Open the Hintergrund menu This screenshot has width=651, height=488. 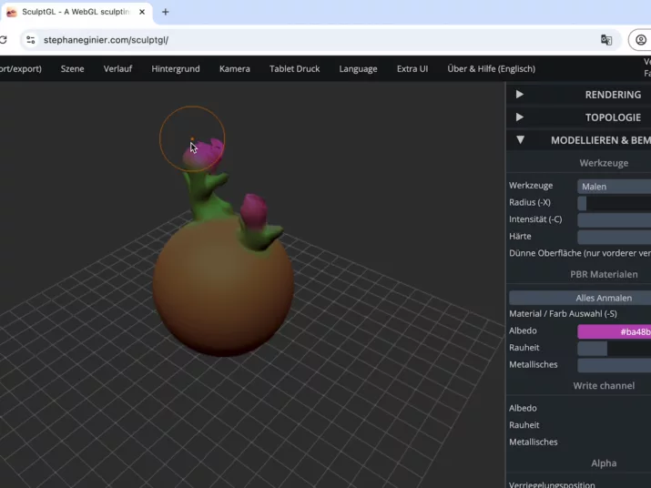pyautogui.click(x=176, y=68)
